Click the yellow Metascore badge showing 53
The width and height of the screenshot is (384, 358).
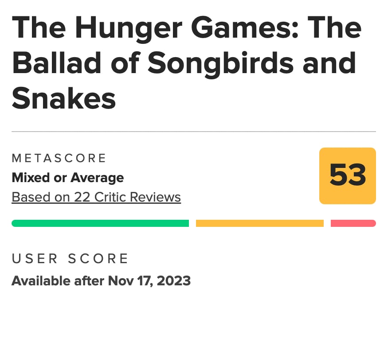coord(348,175)
